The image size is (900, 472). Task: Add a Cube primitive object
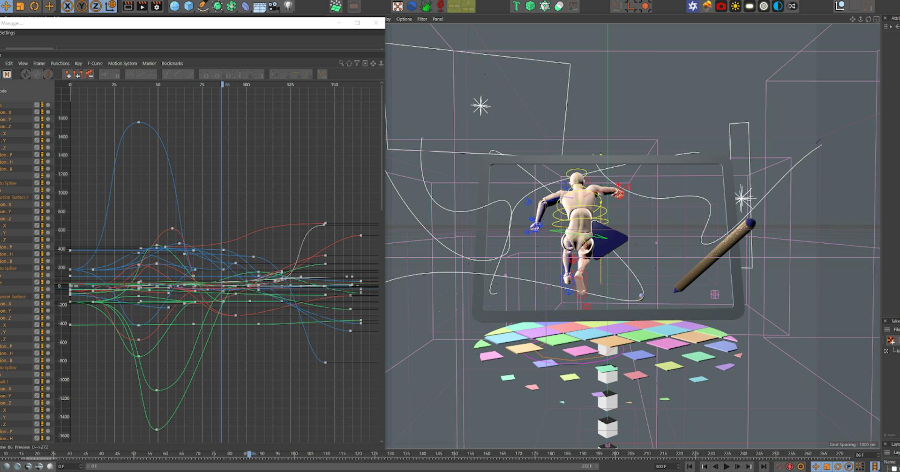pos(188,6)
